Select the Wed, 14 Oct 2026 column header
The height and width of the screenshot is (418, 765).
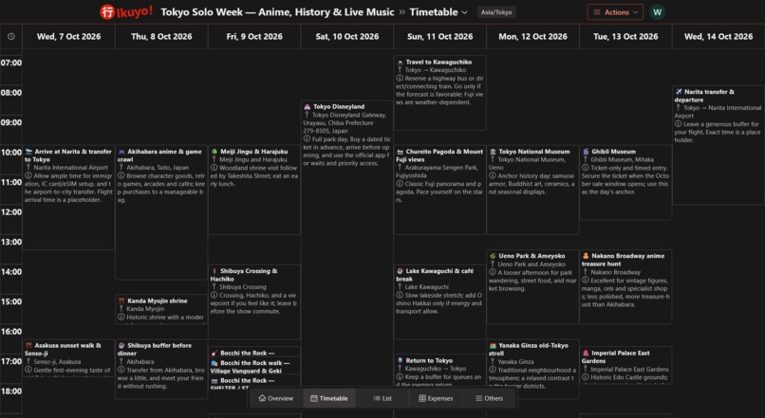pyautogui.click(x=718, y=37)
